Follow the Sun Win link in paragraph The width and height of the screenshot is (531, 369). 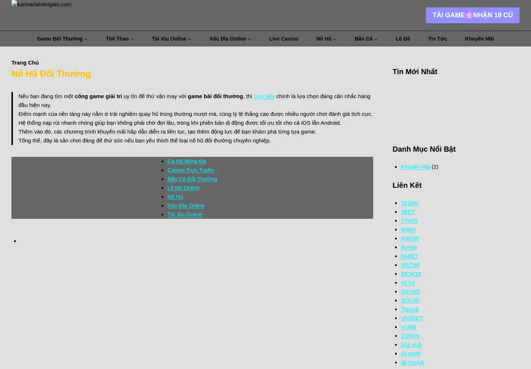(x=264, y=96)
